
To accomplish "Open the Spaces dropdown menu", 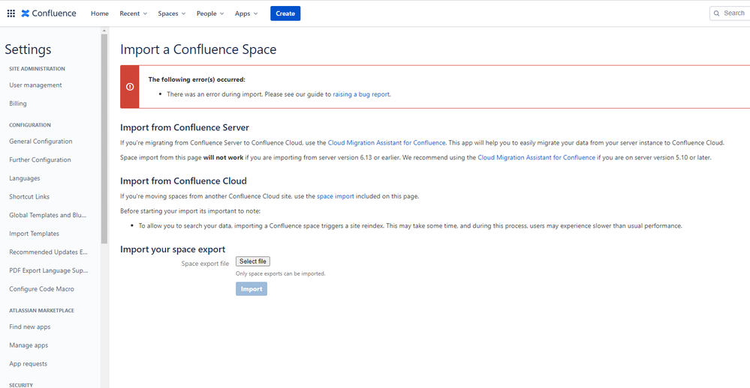I will pyautogui.click(x=172, y=13).
